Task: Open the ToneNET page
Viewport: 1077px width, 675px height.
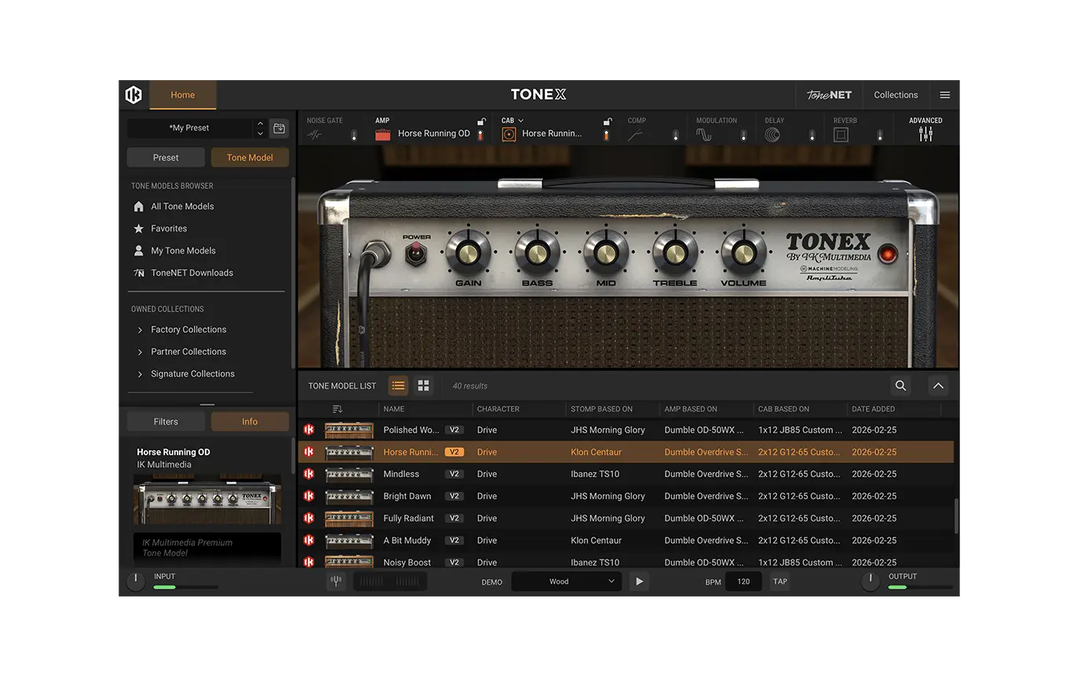Action: [x=829, y=95]
